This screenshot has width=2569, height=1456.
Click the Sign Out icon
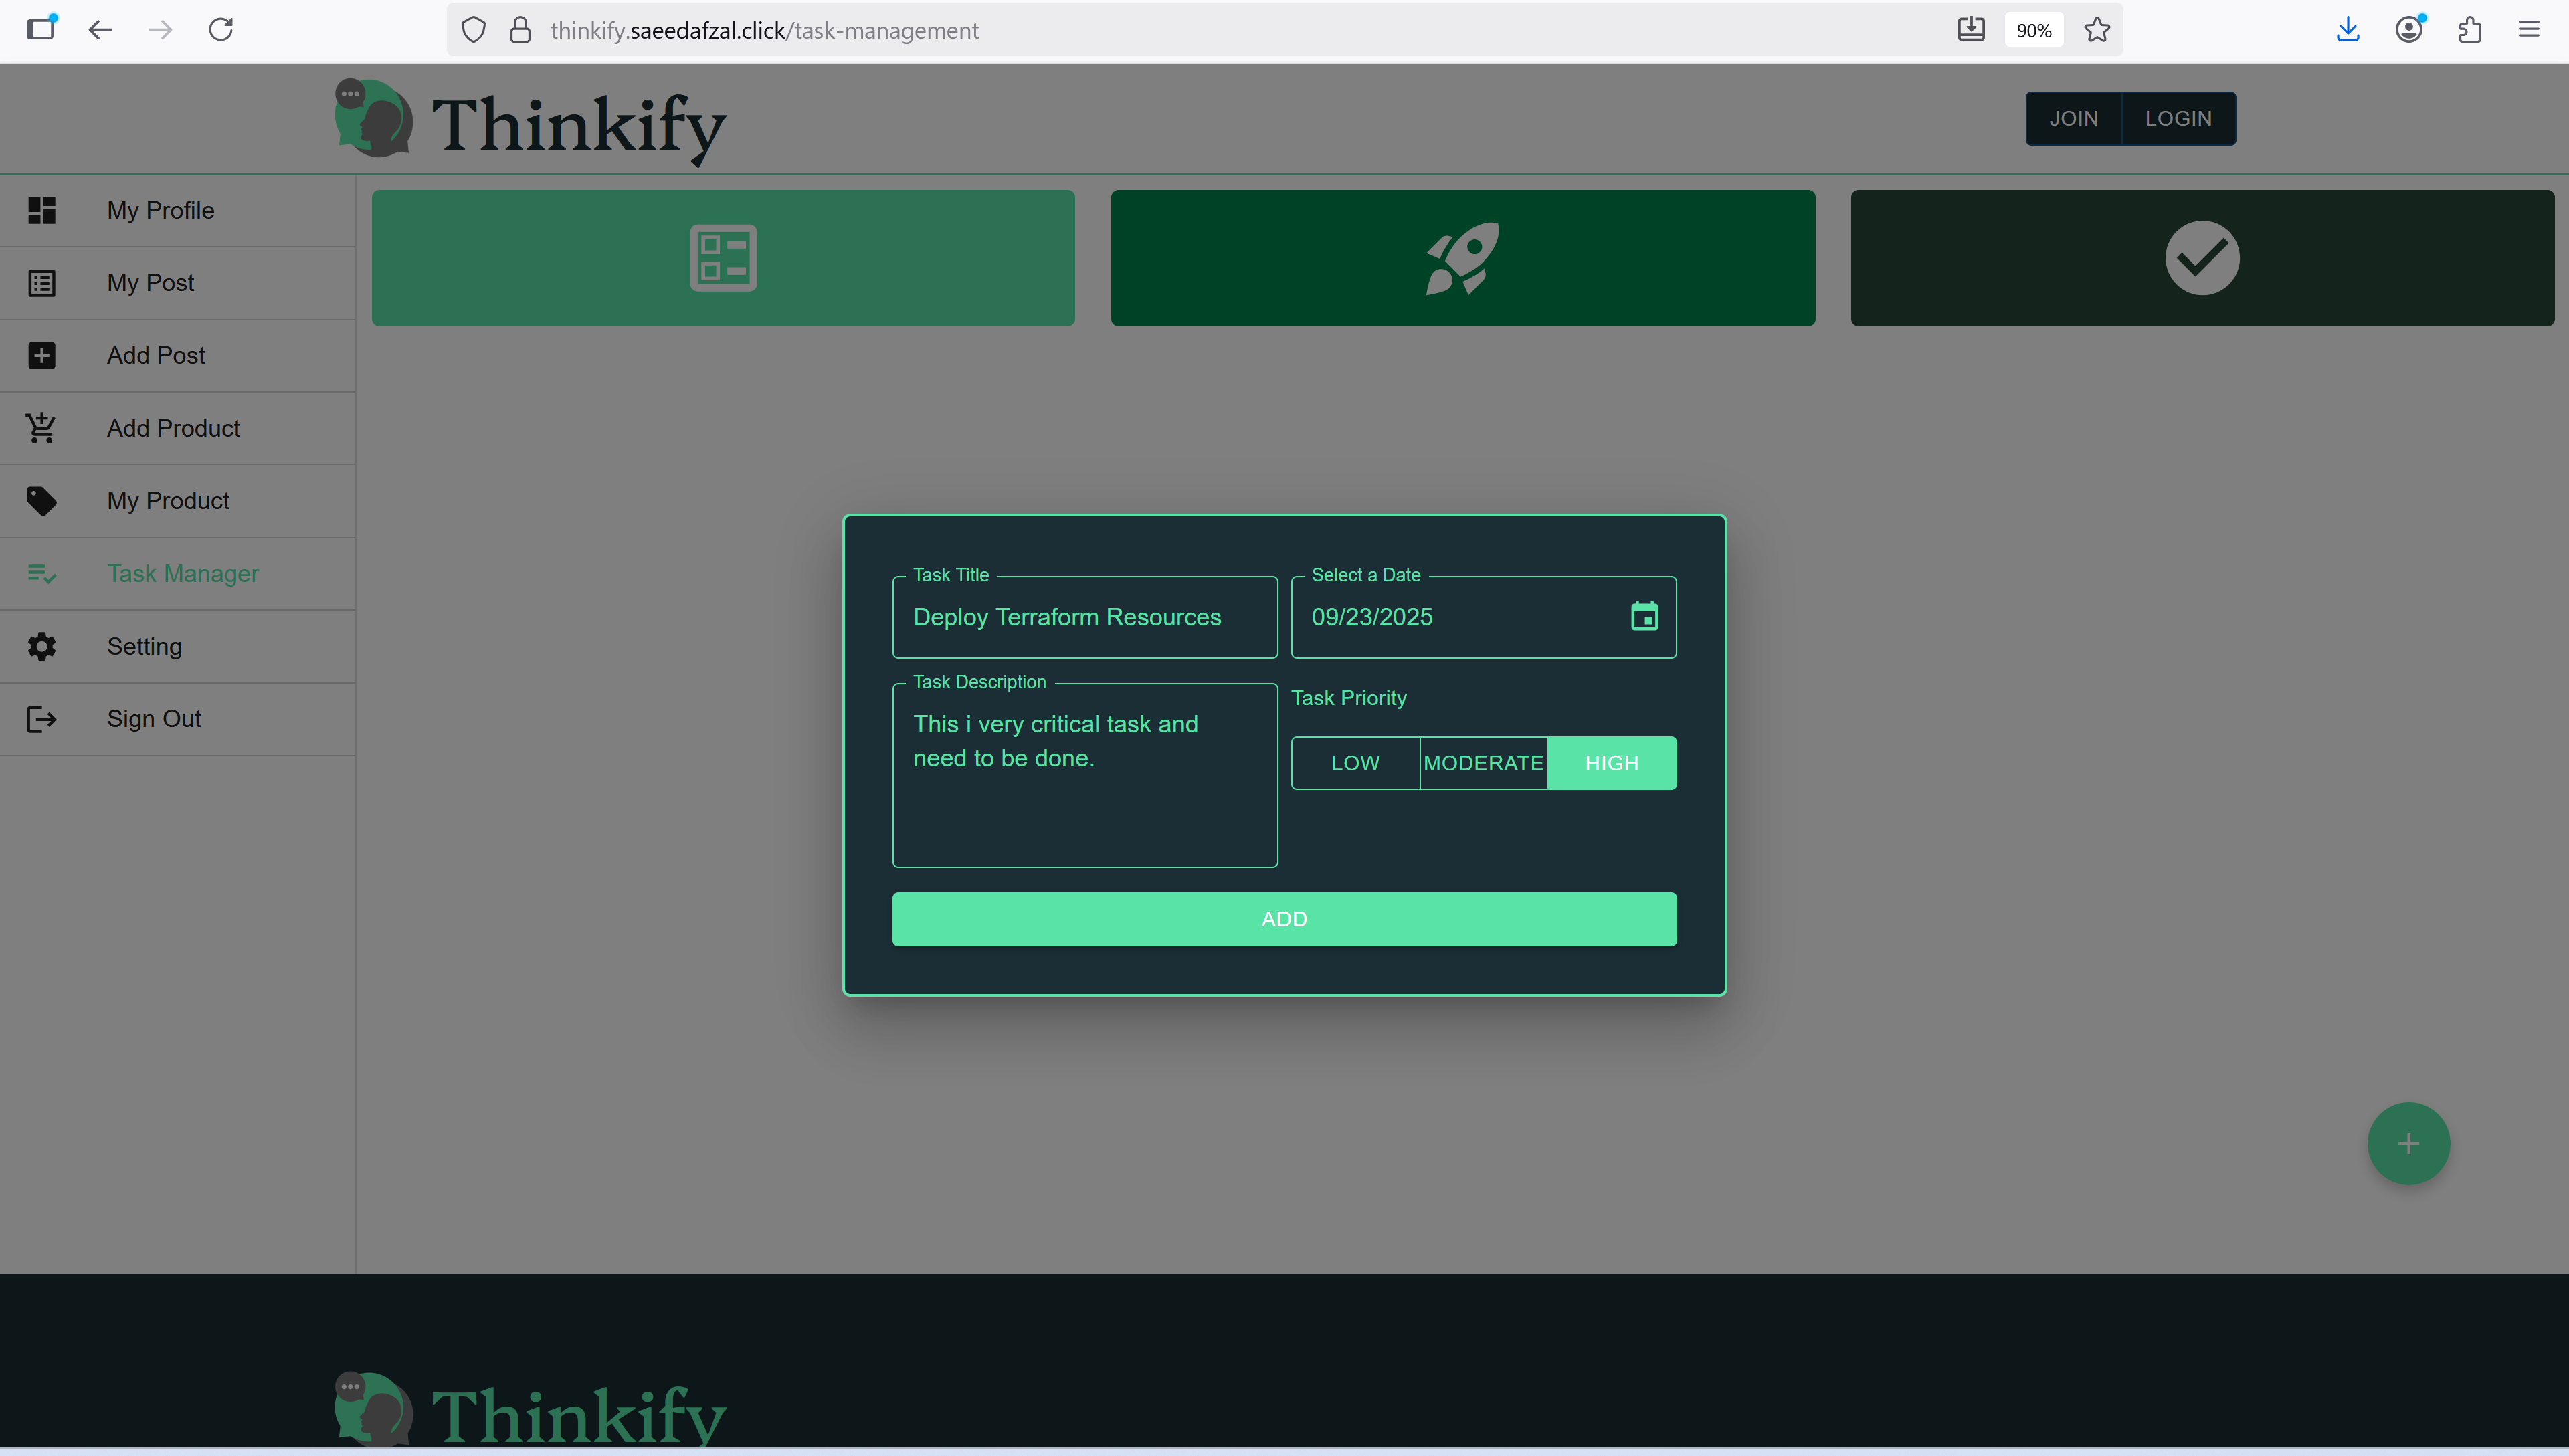click(x=41, y=718)
